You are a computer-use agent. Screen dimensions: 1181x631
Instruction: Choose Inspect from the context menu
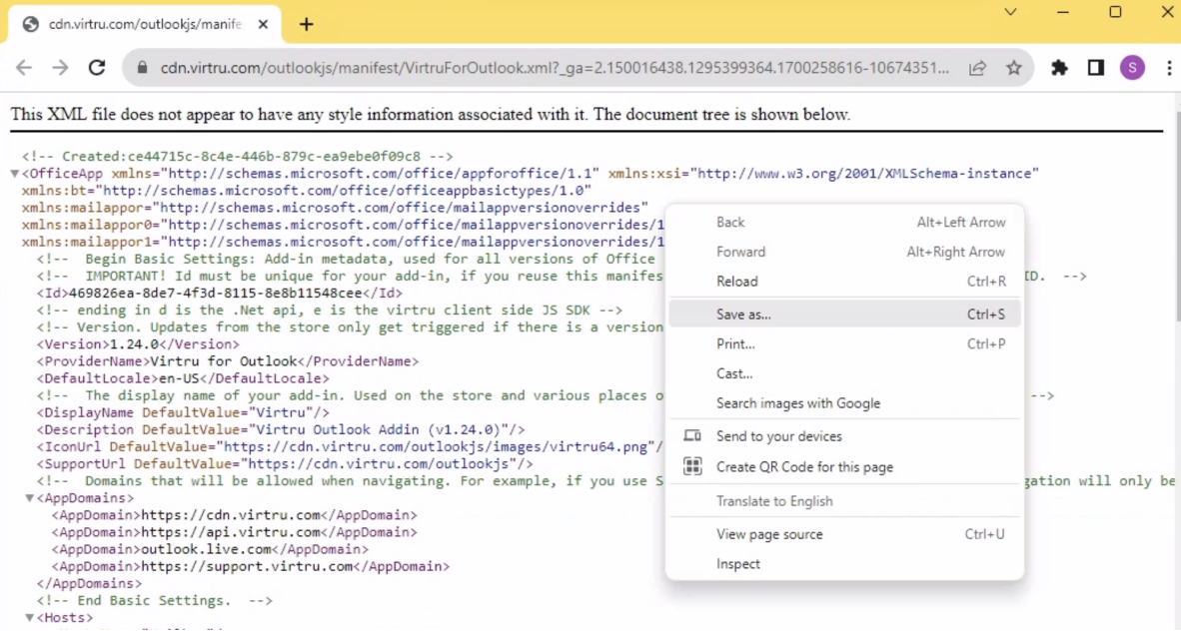[x=737, y=564]
